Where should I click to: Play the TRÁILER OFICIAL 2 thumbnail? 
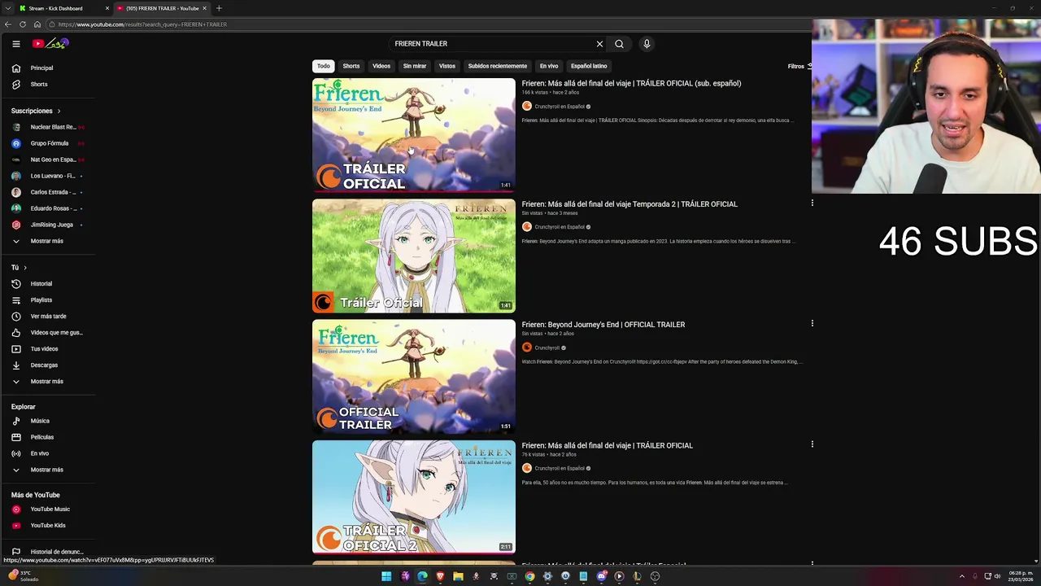point(414,497)
